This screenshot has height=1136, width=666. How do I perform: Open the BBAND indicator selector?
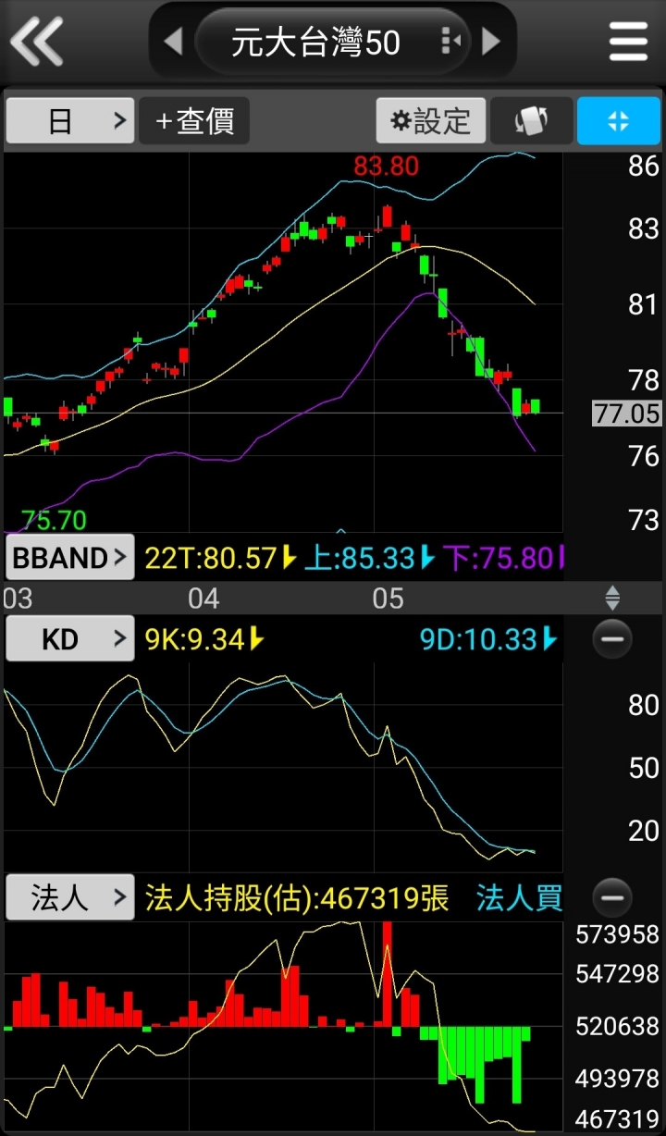click(x=70, y=558)
